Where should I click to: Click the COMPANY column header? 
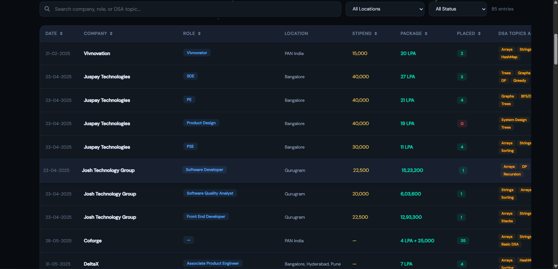(98, 33)
